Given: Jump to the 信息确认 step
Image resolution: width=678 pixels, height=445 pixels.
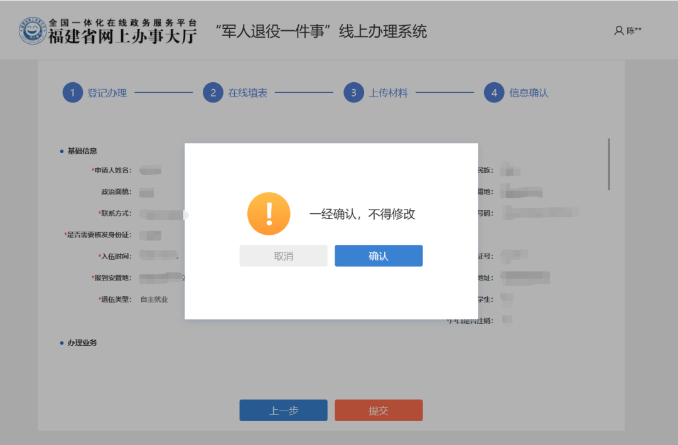Looking at the screenshot, I should point(529,93).
